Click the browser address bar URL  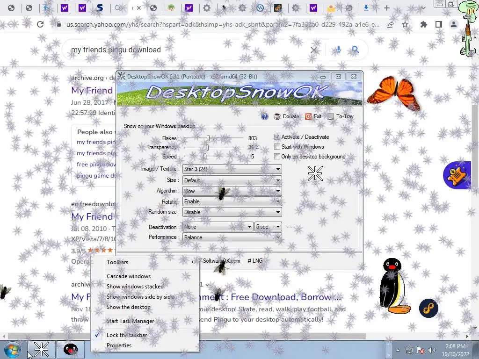pyautogui.click(x=223, y=24)
